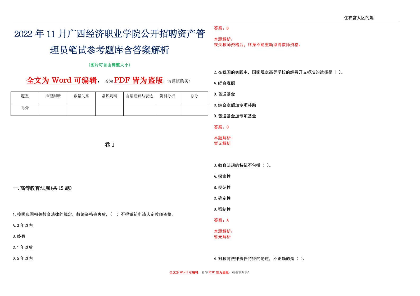Click the red '答案：B' text
The width and height of the screenshot is (420, 296).
click(221, 28)
